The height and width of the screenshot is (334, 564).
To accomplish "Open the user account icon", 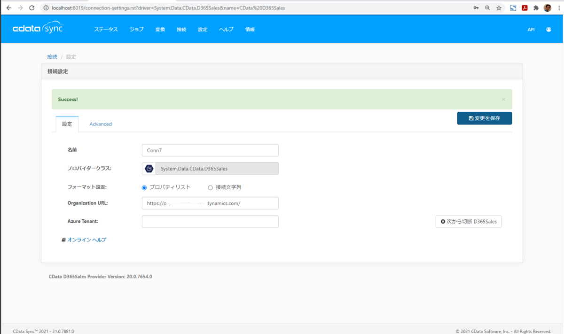I will tap(548, 30).
